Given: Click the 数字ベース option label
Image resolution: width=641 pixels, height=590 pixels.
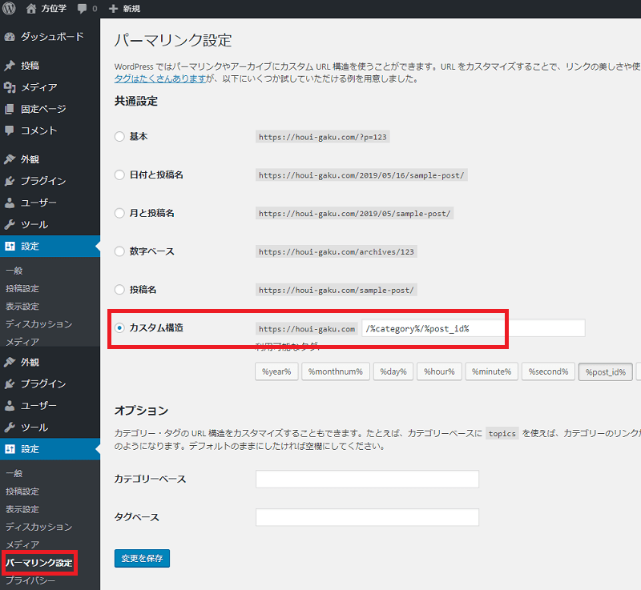Looking at the screenshot, I should tap(151, 251).
